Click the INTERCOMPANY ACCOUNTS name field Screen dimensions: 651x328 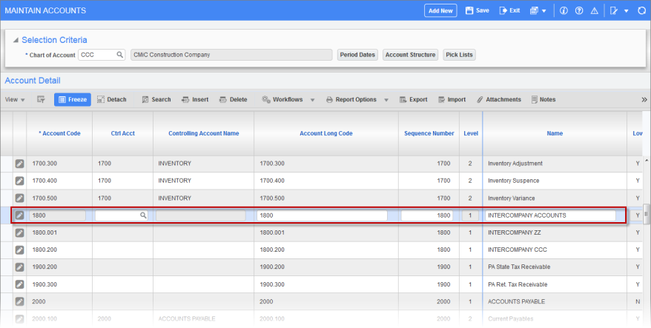[550, 215]
